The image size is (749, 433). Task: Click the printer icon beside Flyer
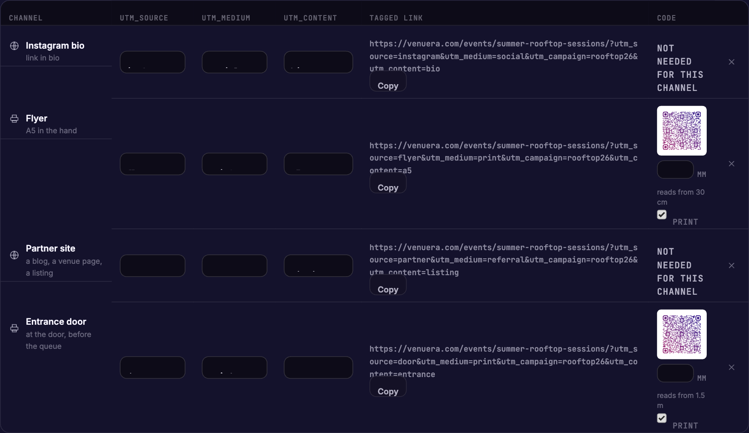click(x=15, y=119)
